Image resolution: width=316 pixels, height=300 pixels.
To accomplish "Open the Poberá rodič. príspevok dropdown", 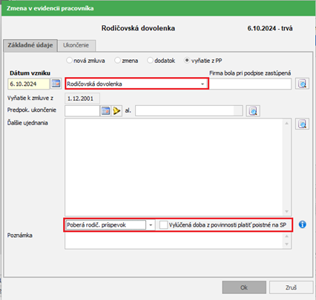I will click(x=151, y=225).
